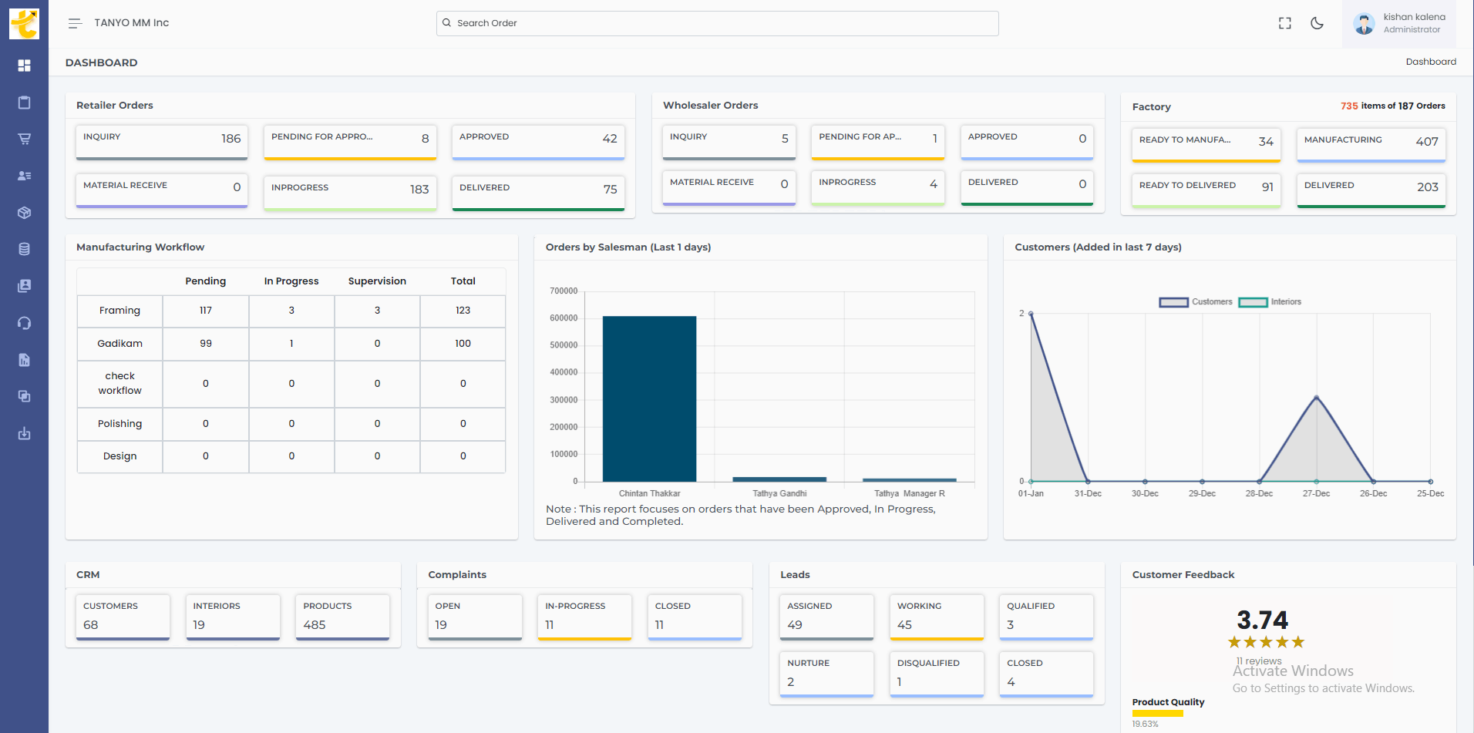Open Factory MANUFACTURING card

[x=1371, y=143]
